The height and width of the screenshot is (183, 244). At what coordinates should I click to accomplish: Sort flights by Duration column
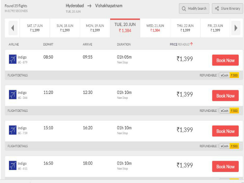coord(124,44)
